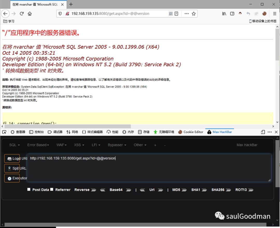The image size is (280, 228).
Task: Open the 存储 storage tab
Action: (x=144, y=132)
